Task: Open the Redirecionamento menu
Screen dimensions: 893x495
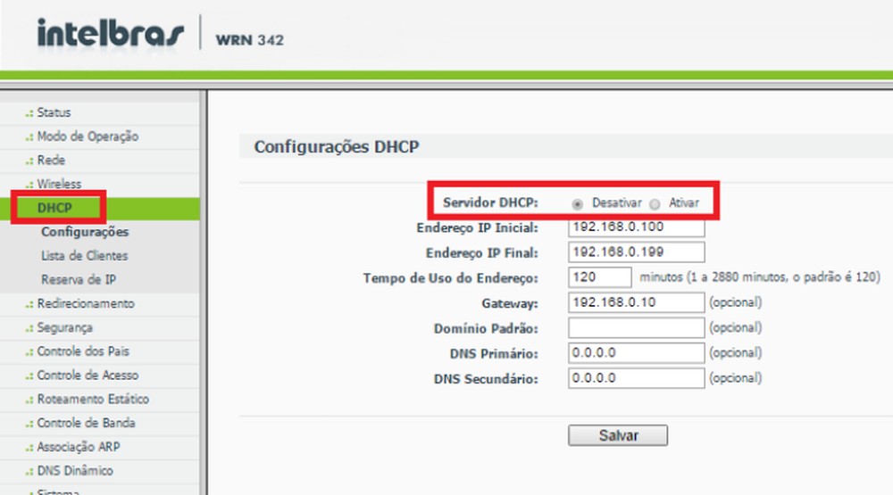Action: 86,304
